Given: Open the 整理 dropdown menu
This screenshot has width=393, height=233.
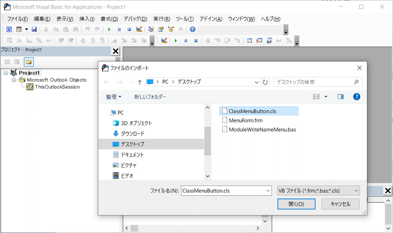Looking at the screenshot, I should point(114,97).
